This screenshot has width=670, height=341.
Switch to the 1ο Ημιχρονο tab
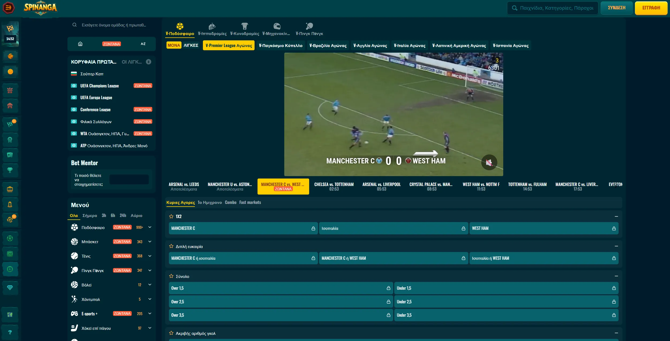point(210,203)
